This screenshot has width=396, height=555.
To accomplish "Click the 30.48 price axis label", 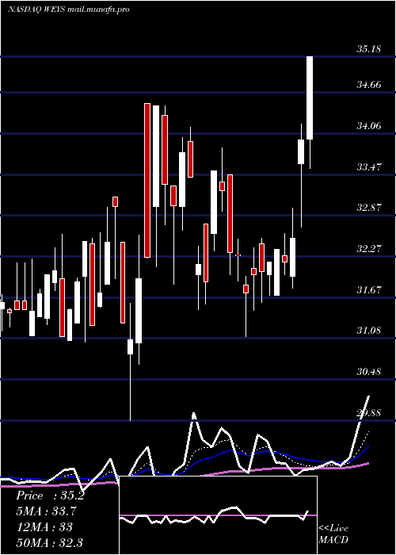I will click(369, 372).
